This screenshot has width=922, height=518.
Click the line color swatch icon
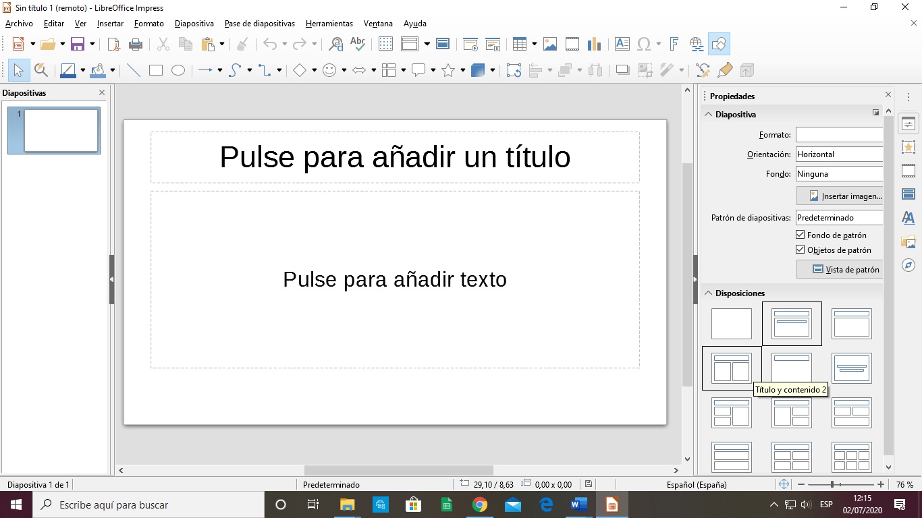(x=67, y=70)
